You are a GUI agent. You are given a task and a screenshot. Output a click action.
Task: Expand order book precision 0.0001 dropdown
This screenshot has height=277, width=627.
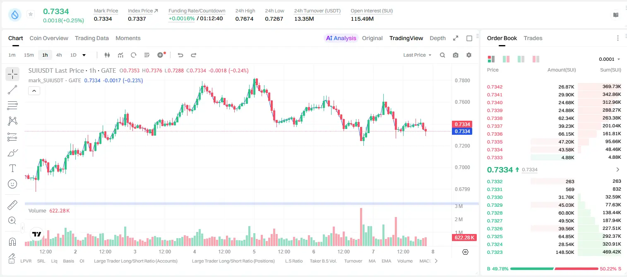tap(610, 59)
